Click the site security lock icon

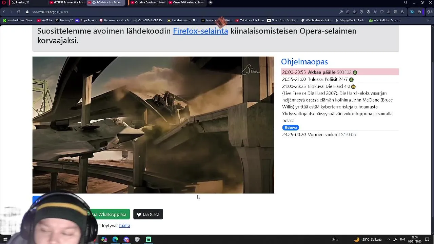tap(27, 12)
